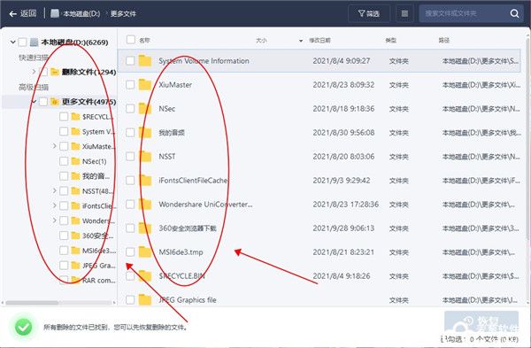
Task: Focus the file search input field
Action: pos(465,13)
